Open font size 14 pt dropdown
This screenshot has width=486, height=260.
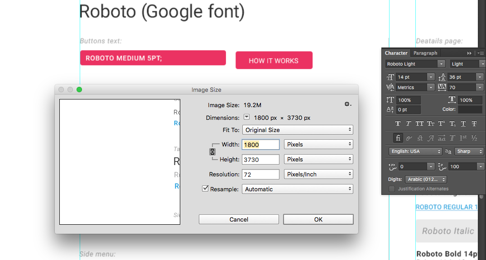[431, 77]
